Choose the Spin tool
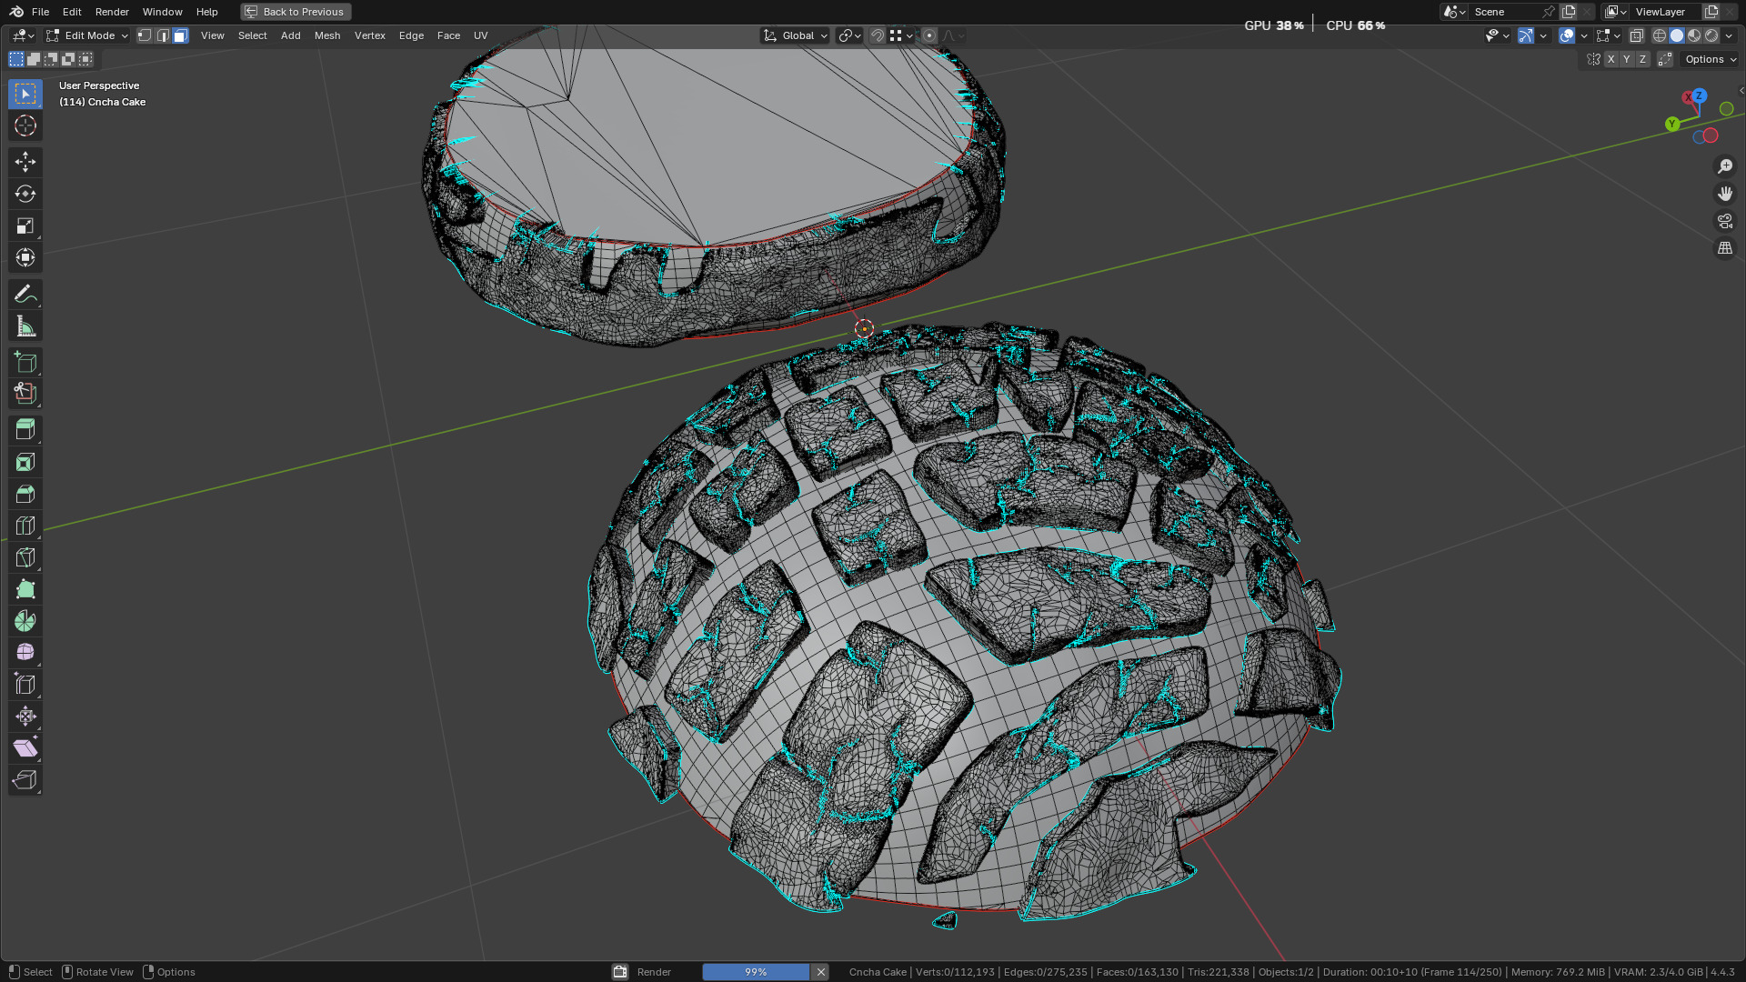Image resolution: width=1746 pixels, height=982 pixels. coord(25,621)
